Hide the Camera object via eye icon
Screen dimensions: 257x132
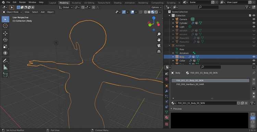point(254,19)
